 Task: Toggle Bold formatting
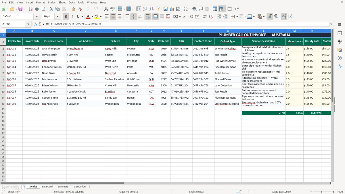(x=66, y=17)
